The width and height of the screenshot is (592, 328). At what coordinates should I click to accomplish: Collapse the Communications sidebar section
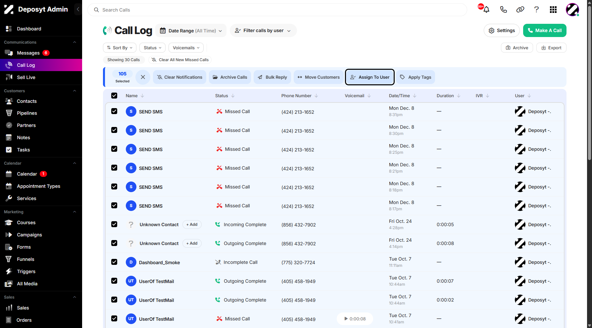(x=74, y=42)
